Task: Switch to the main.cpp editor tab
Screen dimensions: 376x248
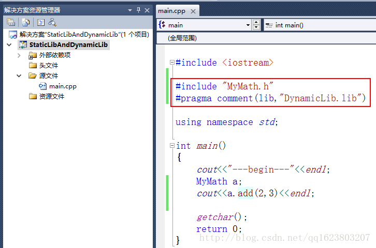Action: click(172, 11)
